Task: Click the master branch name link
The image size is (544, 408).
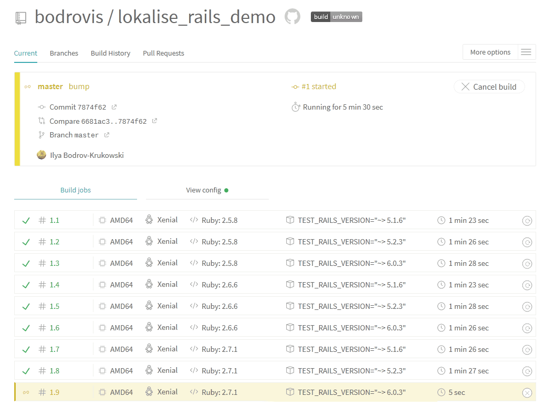Action: (x=50, y=87)
